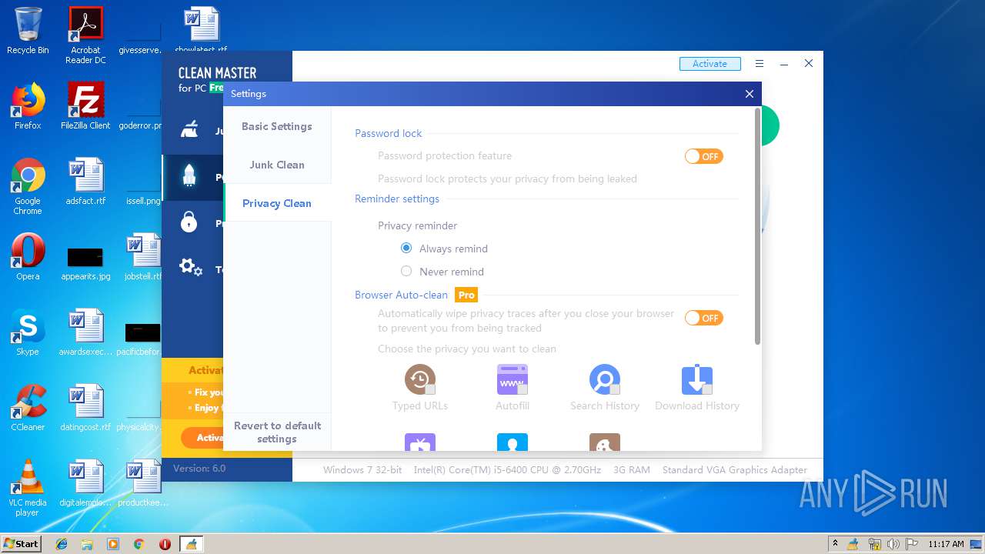985x554 pixels.
Task: Open Chrome from the taskbar
Action: point(139,544)
